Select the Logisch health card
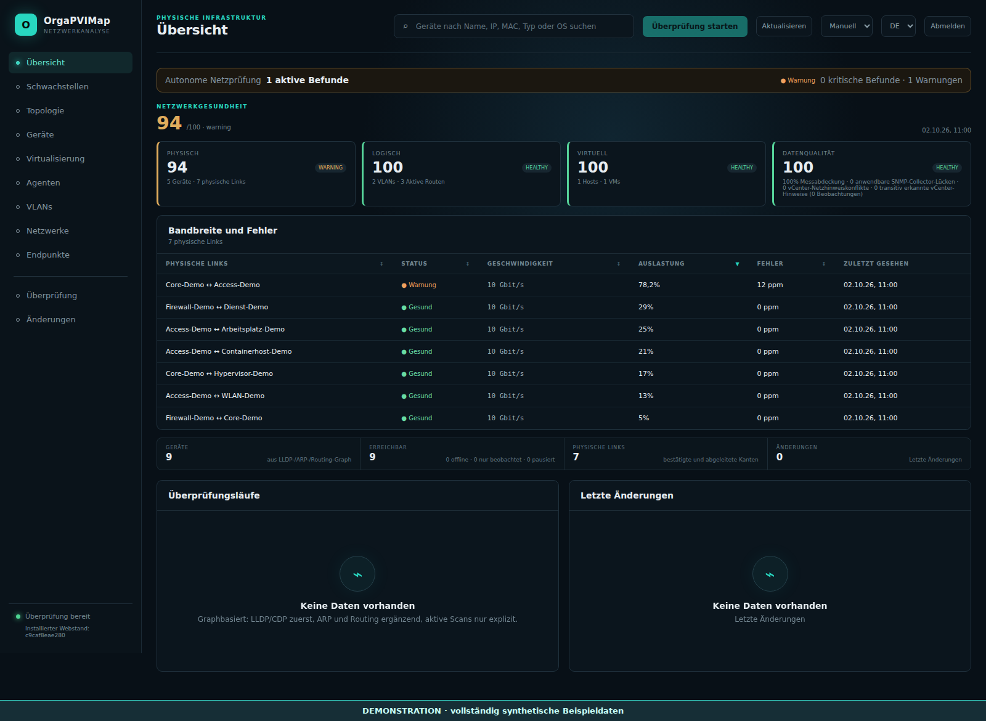This screenshot has height=721, width=986. coord(462,174)
